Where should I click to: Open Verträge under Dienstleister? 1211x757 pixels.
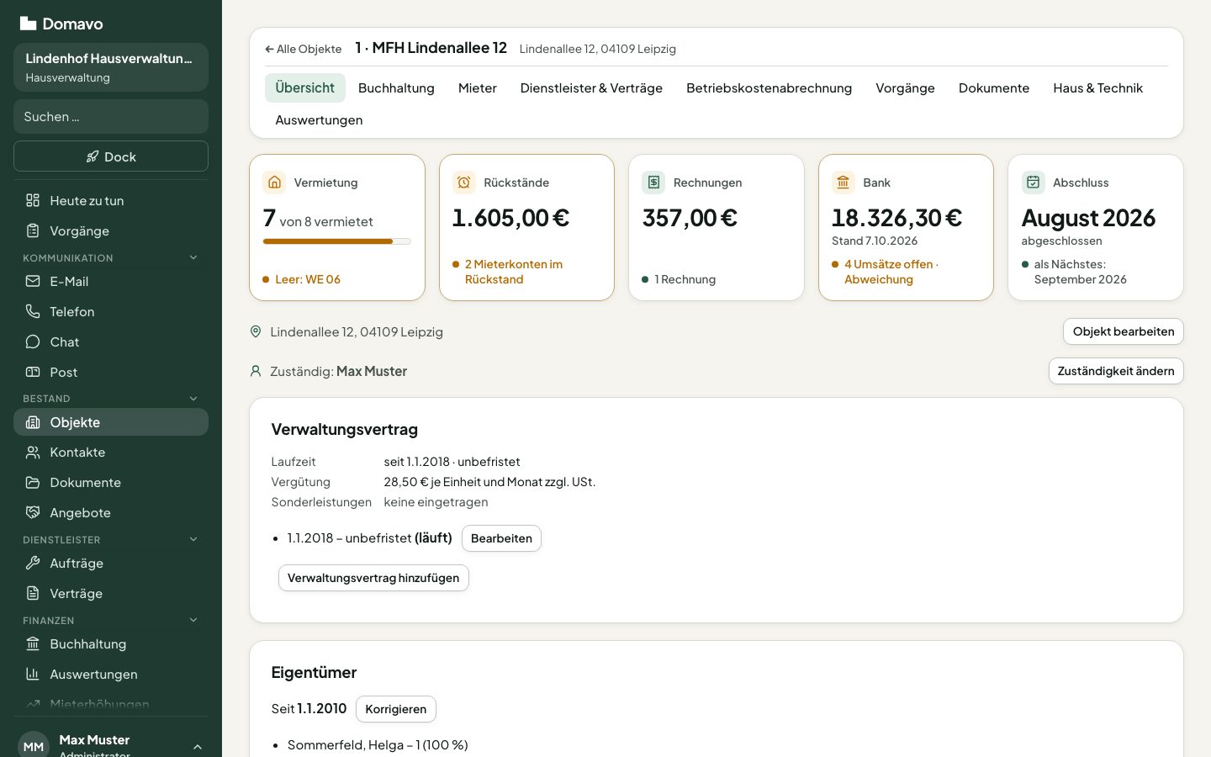111,593
